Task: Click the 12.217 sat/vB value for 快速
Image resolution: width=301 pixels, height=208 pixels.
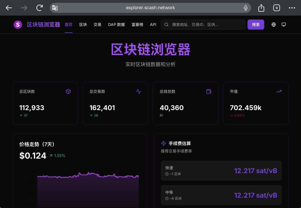Action: coord(256,171)
